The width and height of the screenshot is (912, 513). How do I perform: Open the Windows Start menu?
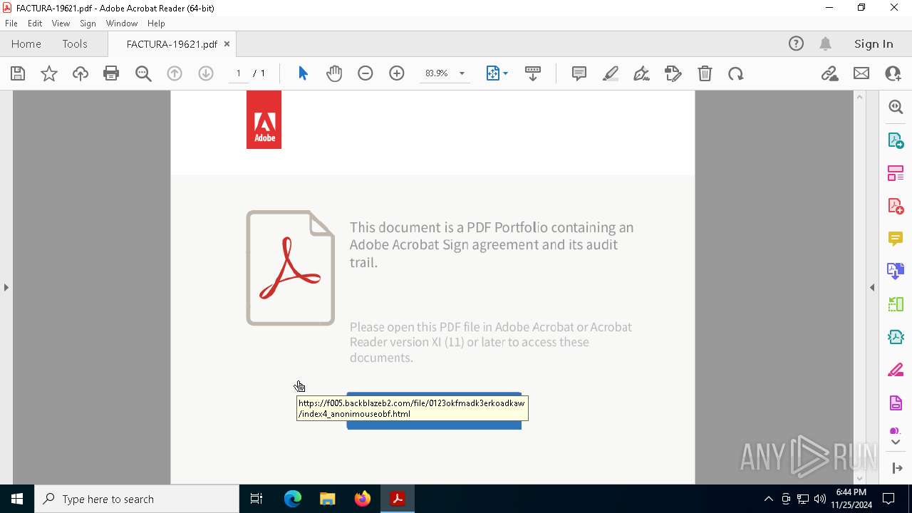click(x=17, y=499)
